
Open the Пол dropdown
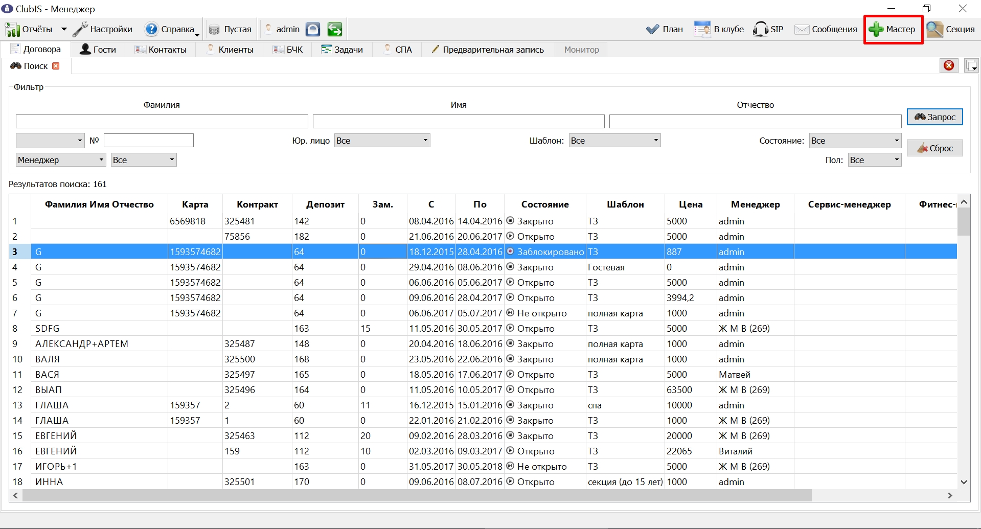tap(875, 160)
